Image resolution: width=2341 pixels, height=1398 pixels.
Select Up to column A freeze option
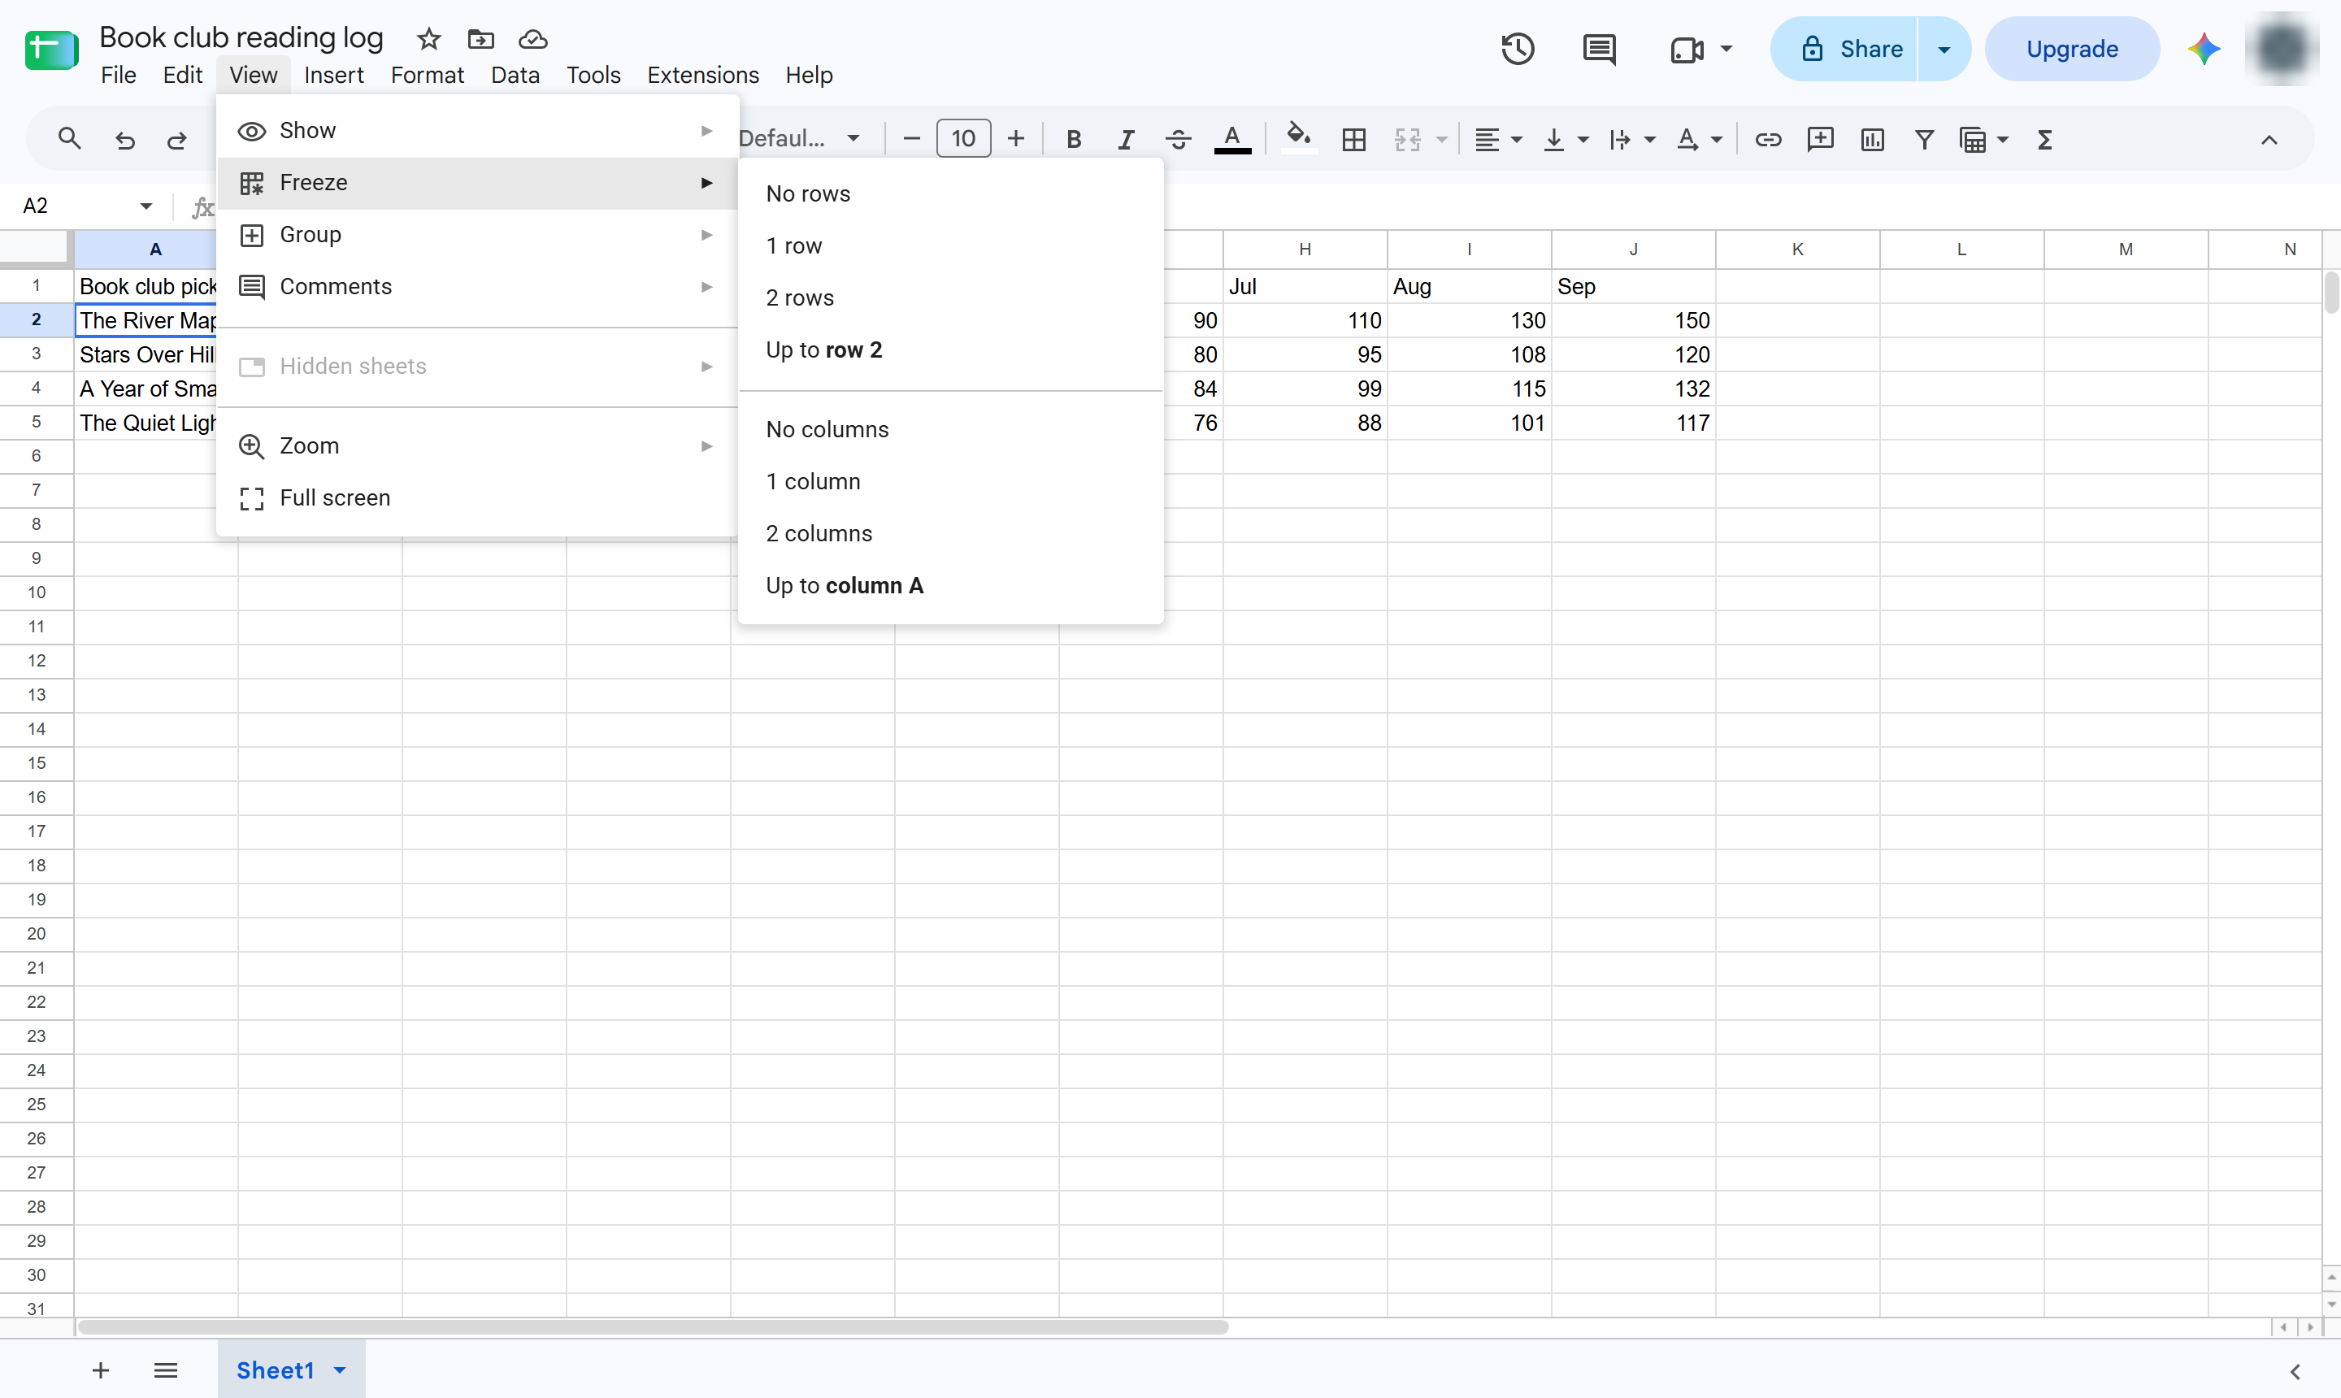tap(950, 585)
